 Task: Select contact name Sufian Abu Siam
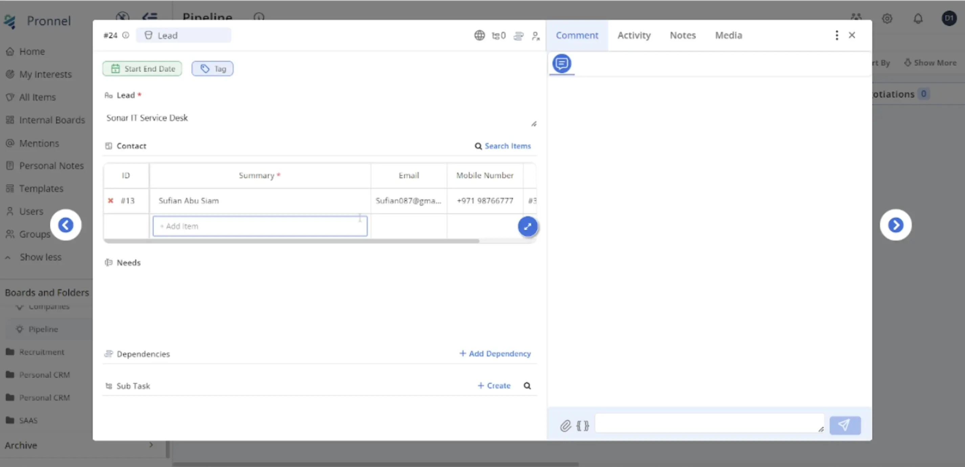[188, 201]
